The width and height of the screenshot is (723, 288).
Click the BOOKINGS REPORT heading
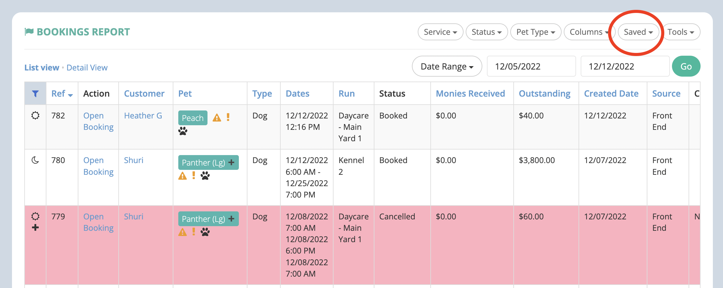(83, 32)
